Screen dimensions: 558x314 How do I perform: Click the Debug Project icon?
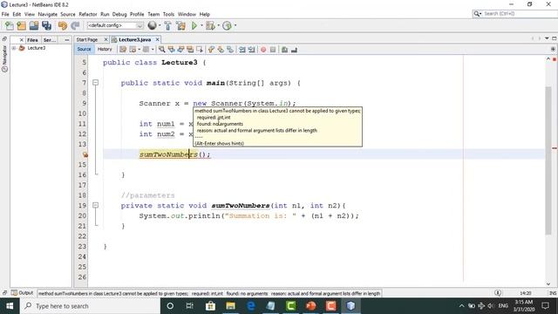210,25
